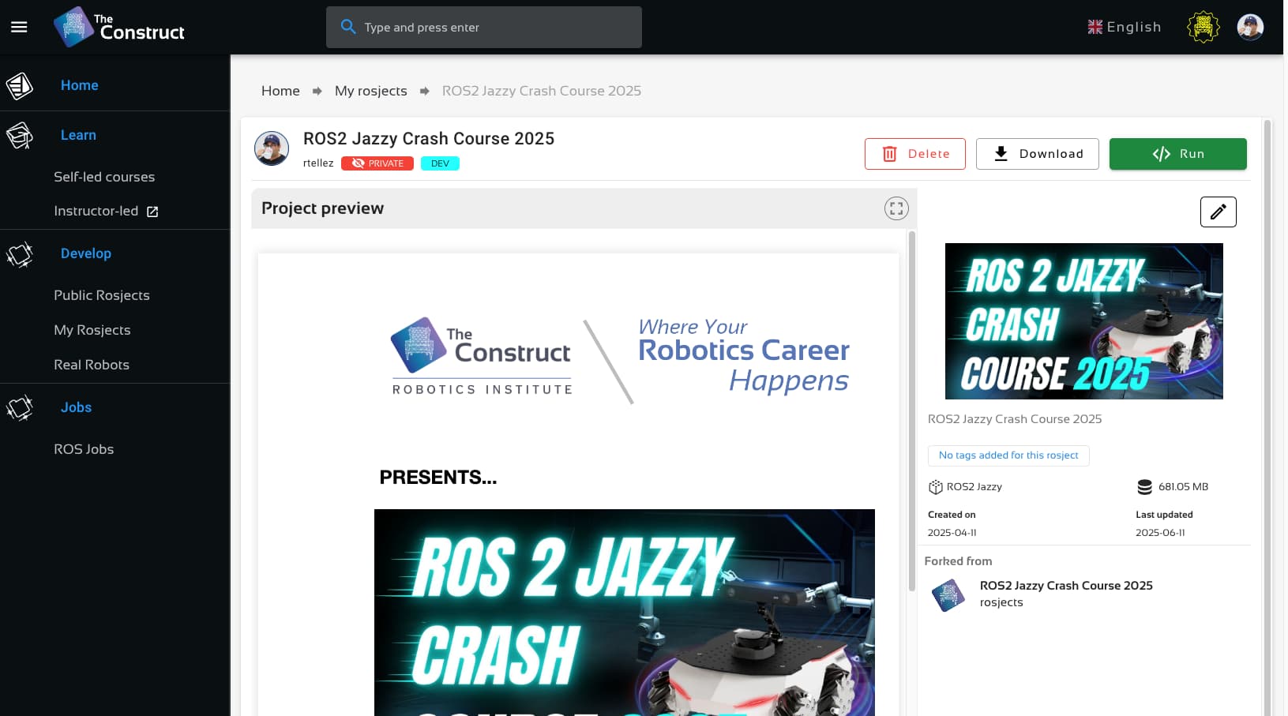1288x716 pixels.
Task: Click The Construct Robotics Institute logo in preview
Action: tap(482, 357)
